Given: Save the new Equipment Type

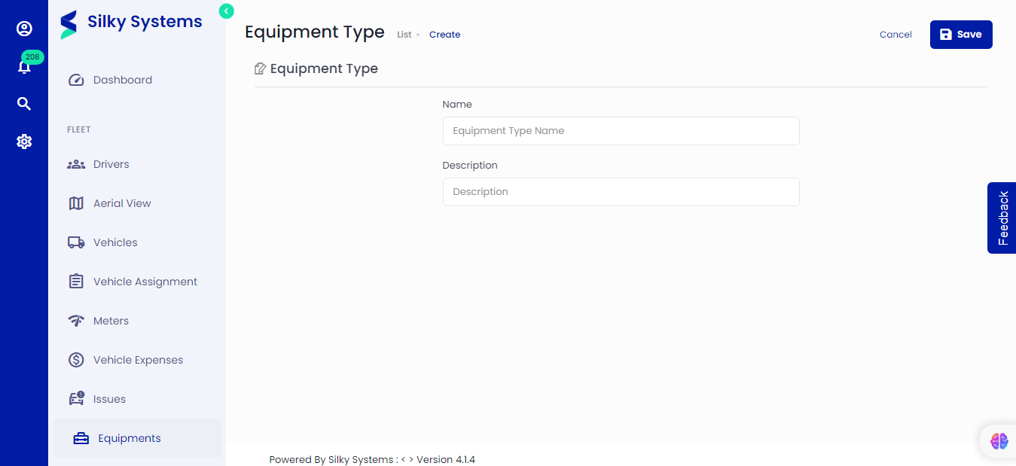Looking at the screenshot, I should (x=961, y=34).
